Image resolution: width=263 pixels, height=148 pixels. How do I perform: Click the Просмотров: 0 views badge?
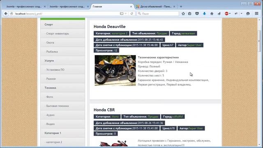106,134
